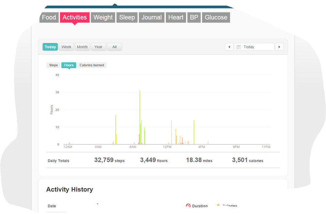Click the Activity History heading

(70, 190)
